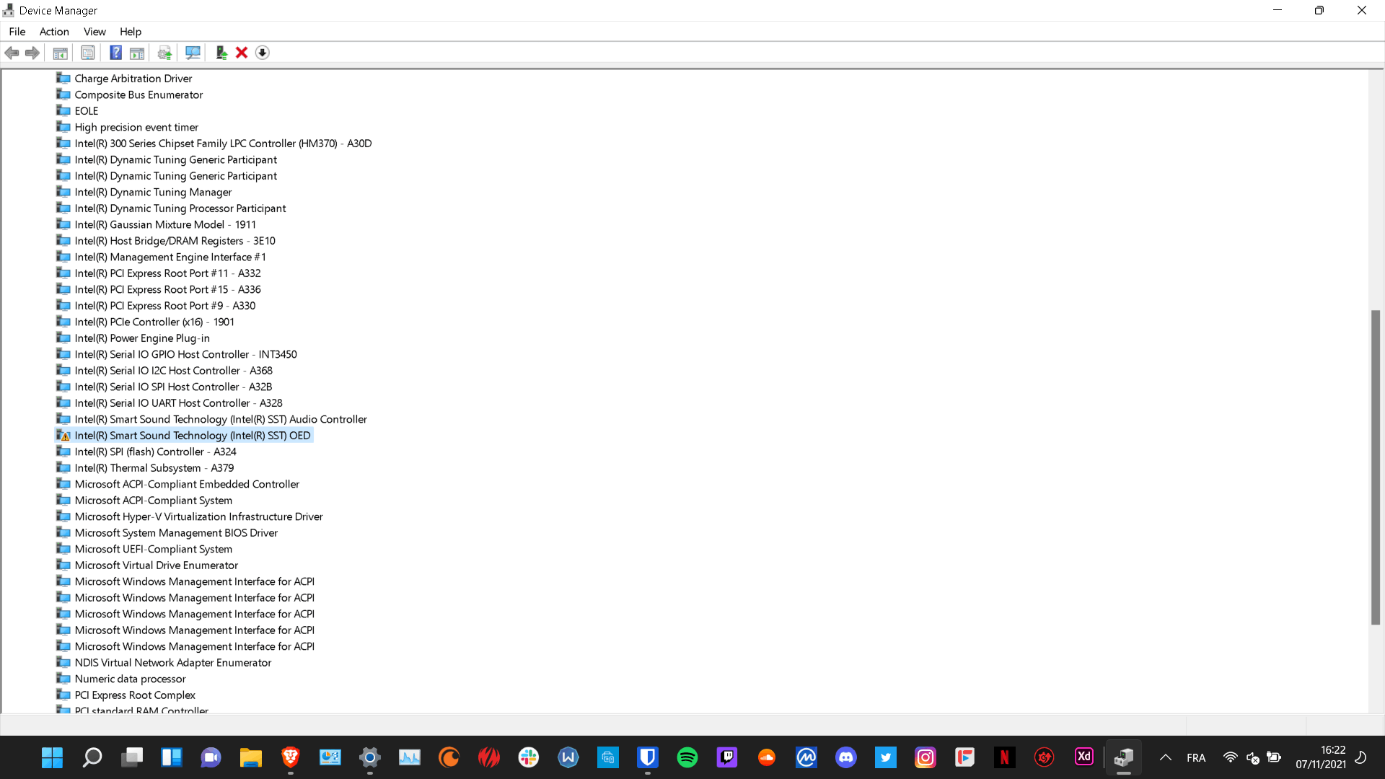The height and width of the screenshot is (779, 1385).
Task: Open Spotify from the taskbar
Action: click(x=687, y=757)
